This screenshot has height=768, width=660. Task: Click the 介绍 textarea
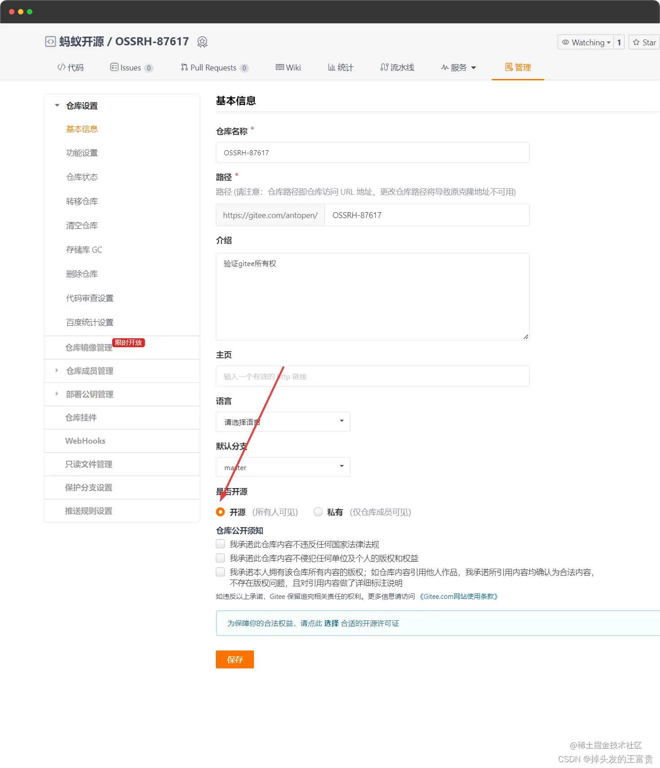[x=372, y=297]
